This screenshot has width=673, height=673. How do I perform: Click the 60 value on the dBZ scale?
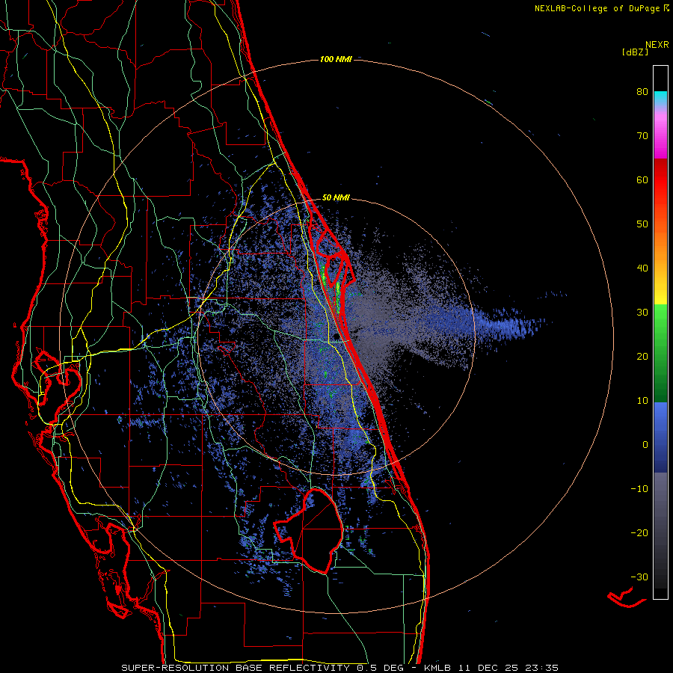click(642, 180)
